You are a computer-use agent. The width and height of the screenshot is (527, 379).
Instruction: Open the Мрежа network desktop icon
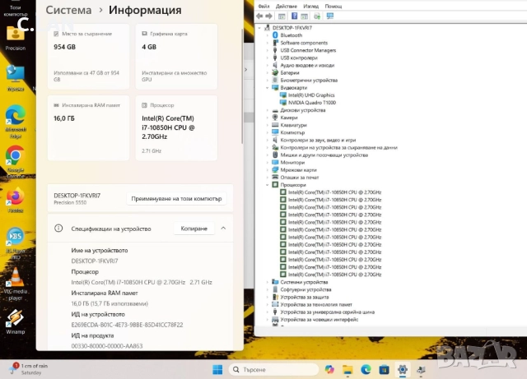pos(15,78)
